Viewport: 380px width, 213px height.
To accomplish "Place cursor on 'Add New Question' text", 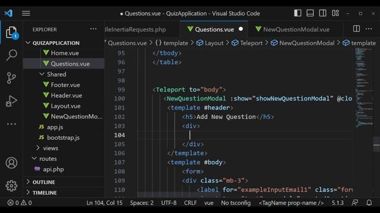I will [226, 117].
